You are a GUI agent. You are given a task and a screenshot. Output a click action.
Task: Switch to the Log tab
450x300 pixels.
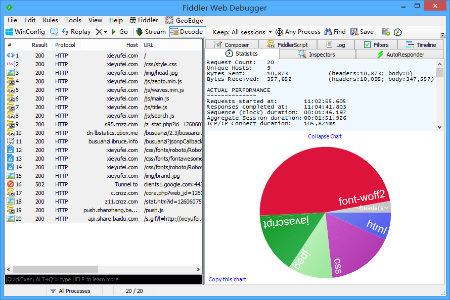coord(336,45)
